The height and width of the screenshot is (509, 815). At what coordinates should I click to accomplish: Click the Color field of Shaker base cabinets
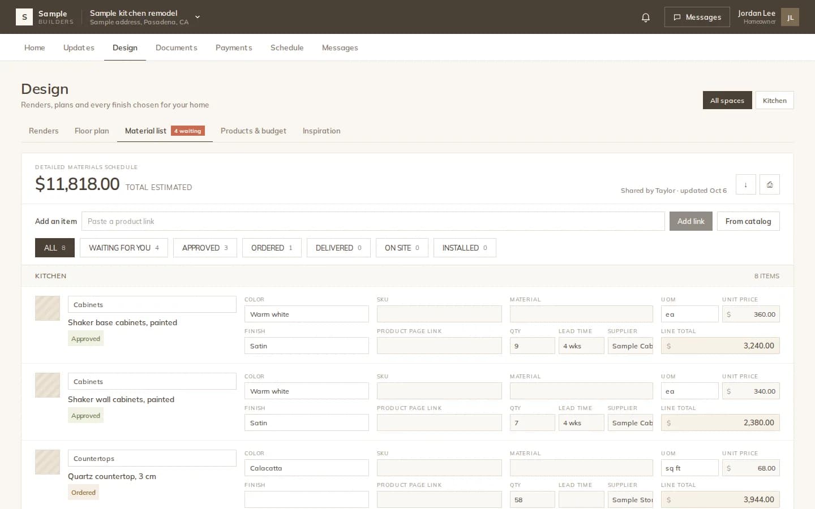307,314
